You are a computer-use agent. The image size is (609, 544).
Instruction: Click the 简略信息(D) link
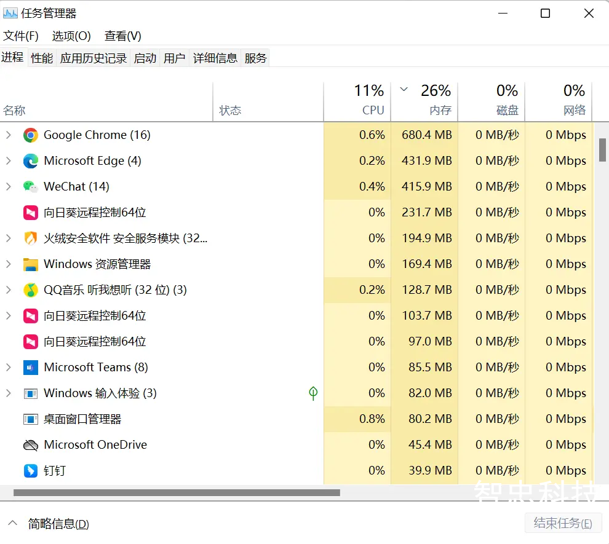tap(58, 524)
